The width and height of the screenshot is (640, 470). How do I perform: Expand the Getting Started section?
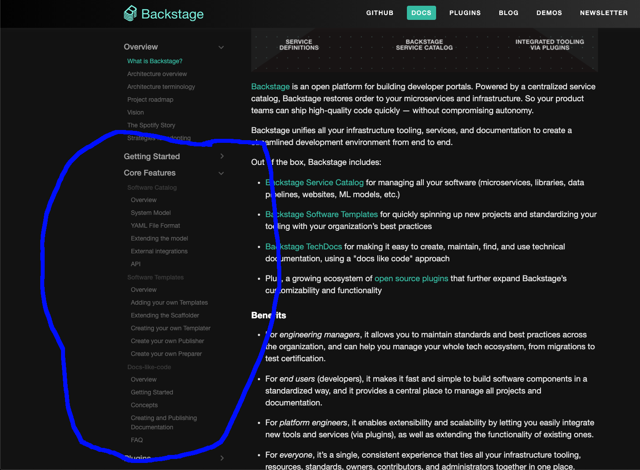coord(222,156)
